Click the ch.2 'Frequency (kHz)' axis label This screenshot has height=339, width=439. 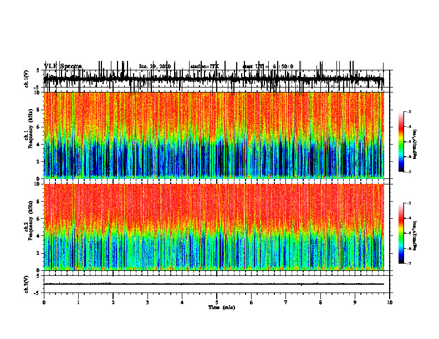coord(31,220)
